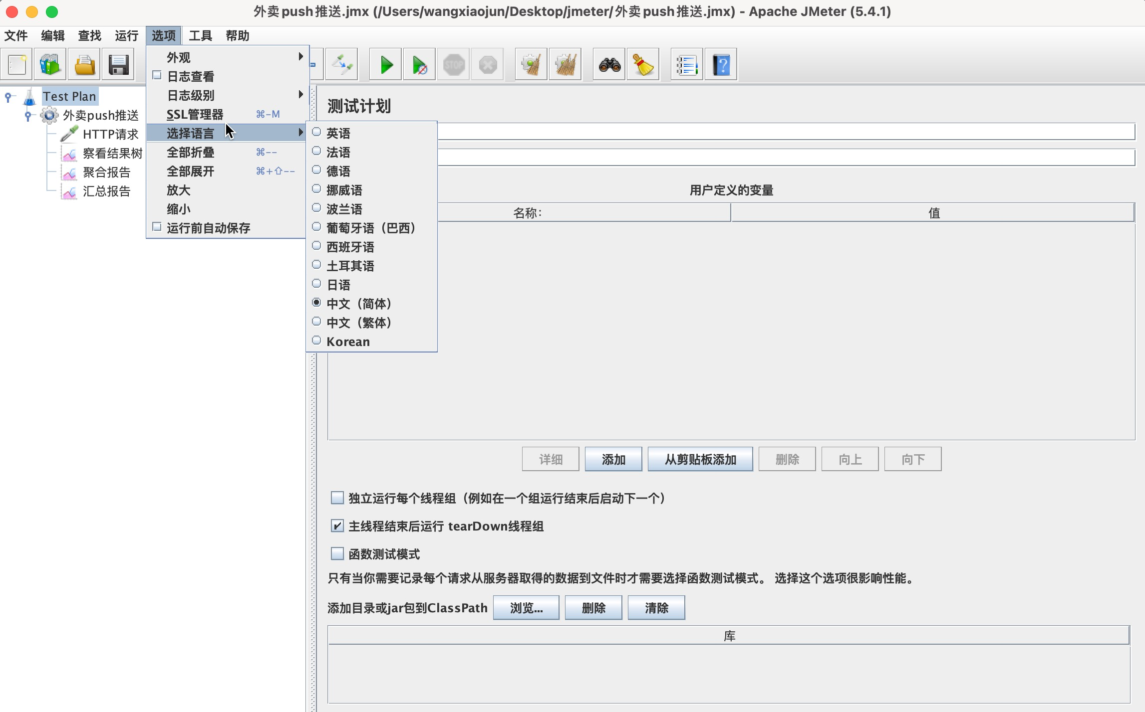Click the Clear all results icon

[565, 65]
